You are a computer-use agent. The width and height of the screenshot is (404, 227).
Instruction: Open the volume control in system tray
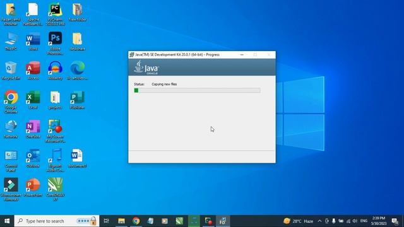355,221
